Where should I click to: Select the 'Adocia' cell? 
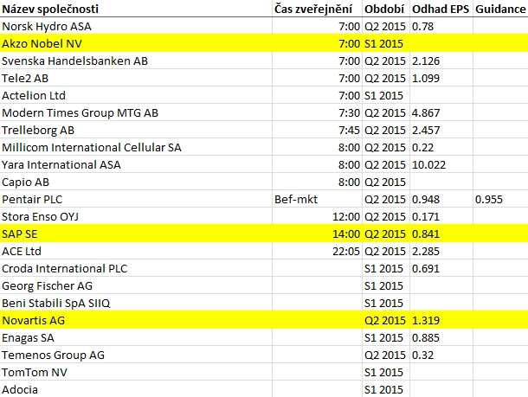[x=136, y=389]
